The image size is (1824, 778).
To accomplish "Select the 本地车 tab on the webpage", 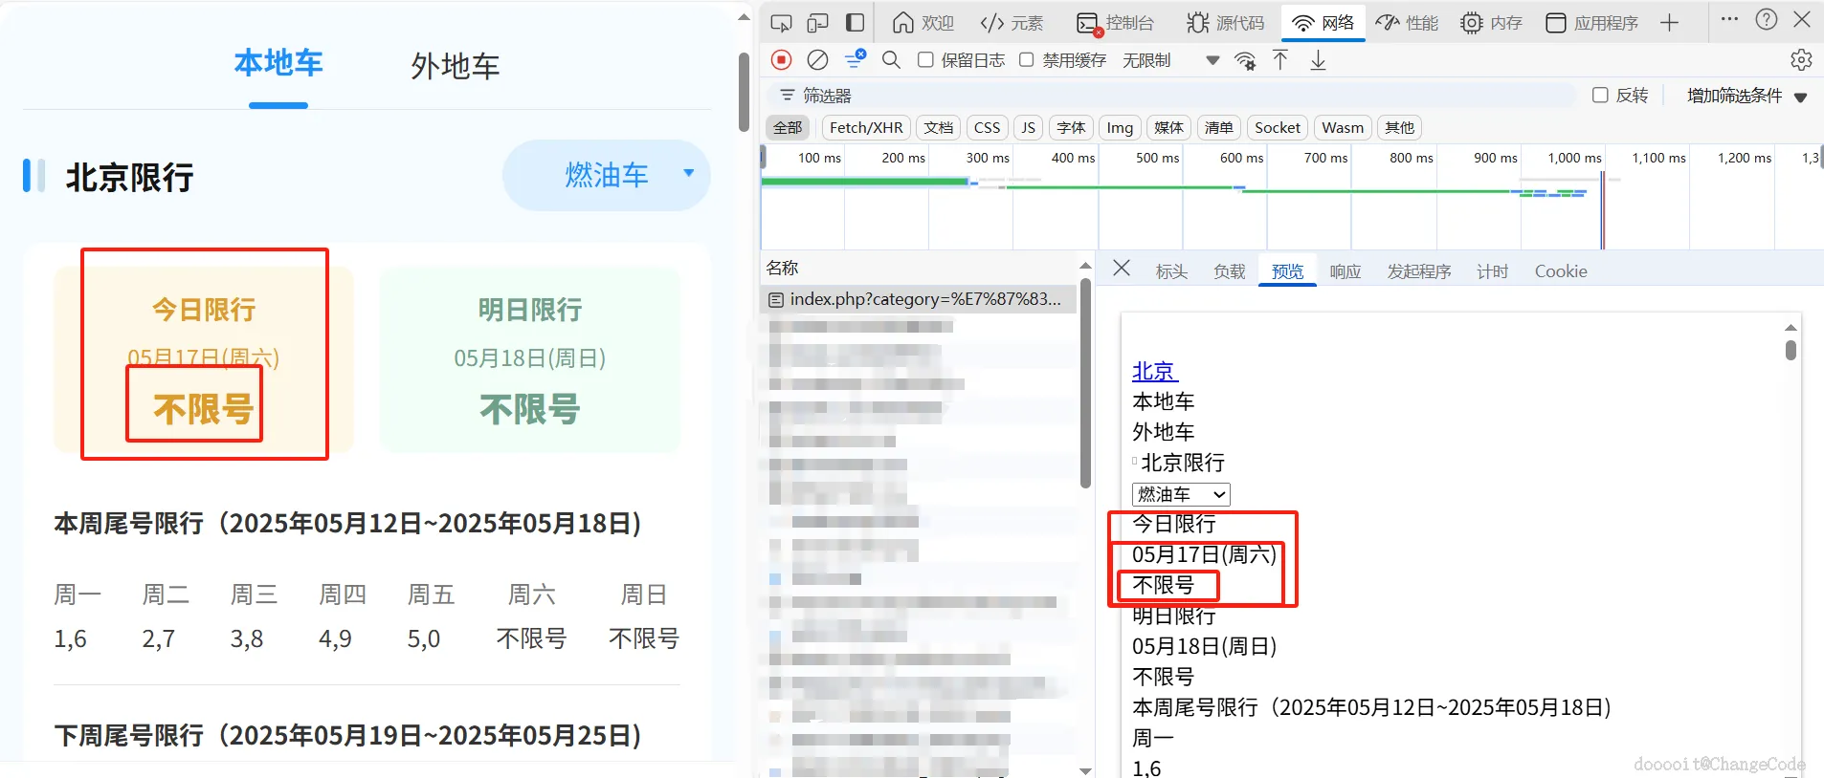I will (x=278, y=63).
